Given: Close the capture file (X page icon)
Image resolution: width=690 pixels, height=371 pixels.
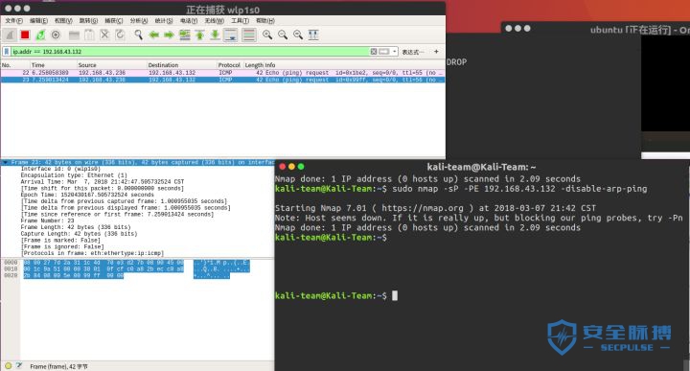Looking at the screenshot, I should tap(104, 35).
